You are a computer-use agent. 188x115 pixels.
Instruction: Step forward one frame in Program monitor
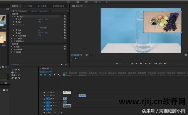[145, 64]
